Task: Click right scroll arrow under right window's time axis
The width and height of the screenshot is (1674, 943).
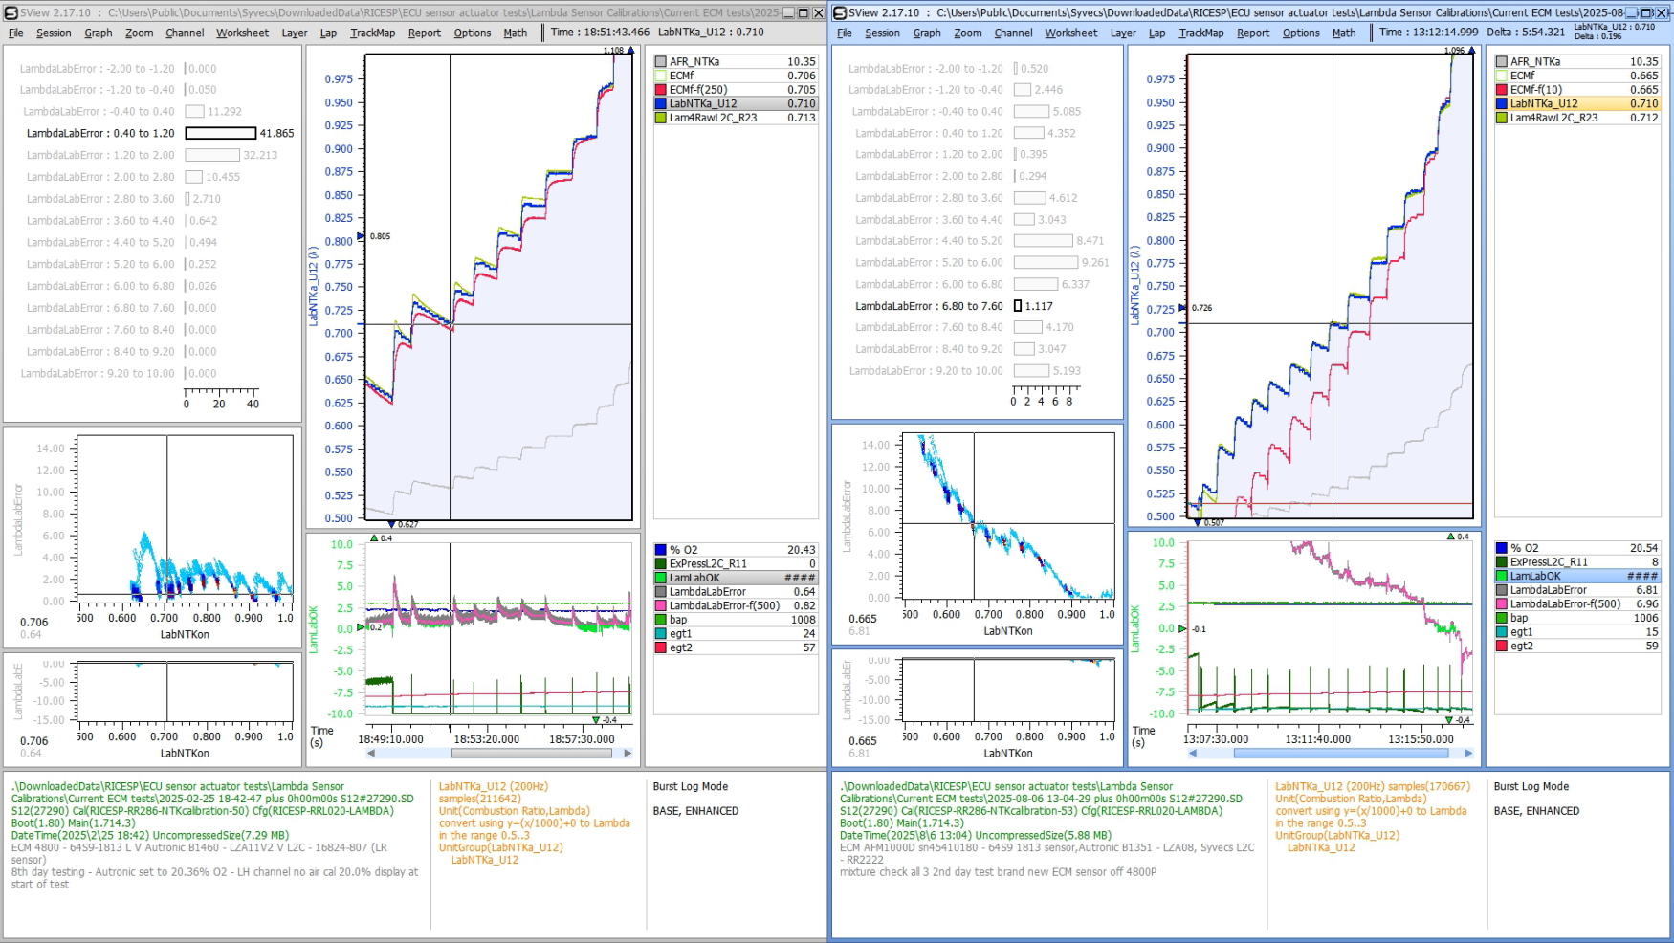Action: point(1468,754)
